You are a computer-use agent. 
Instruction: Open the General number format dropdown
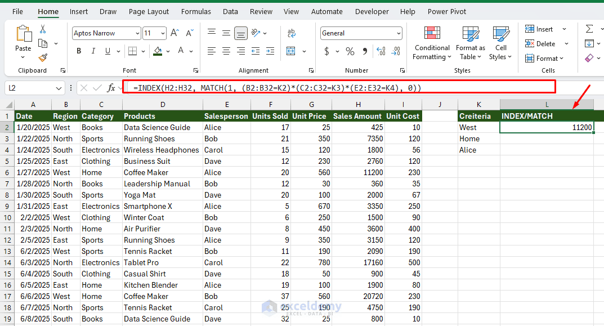[399, 34]
